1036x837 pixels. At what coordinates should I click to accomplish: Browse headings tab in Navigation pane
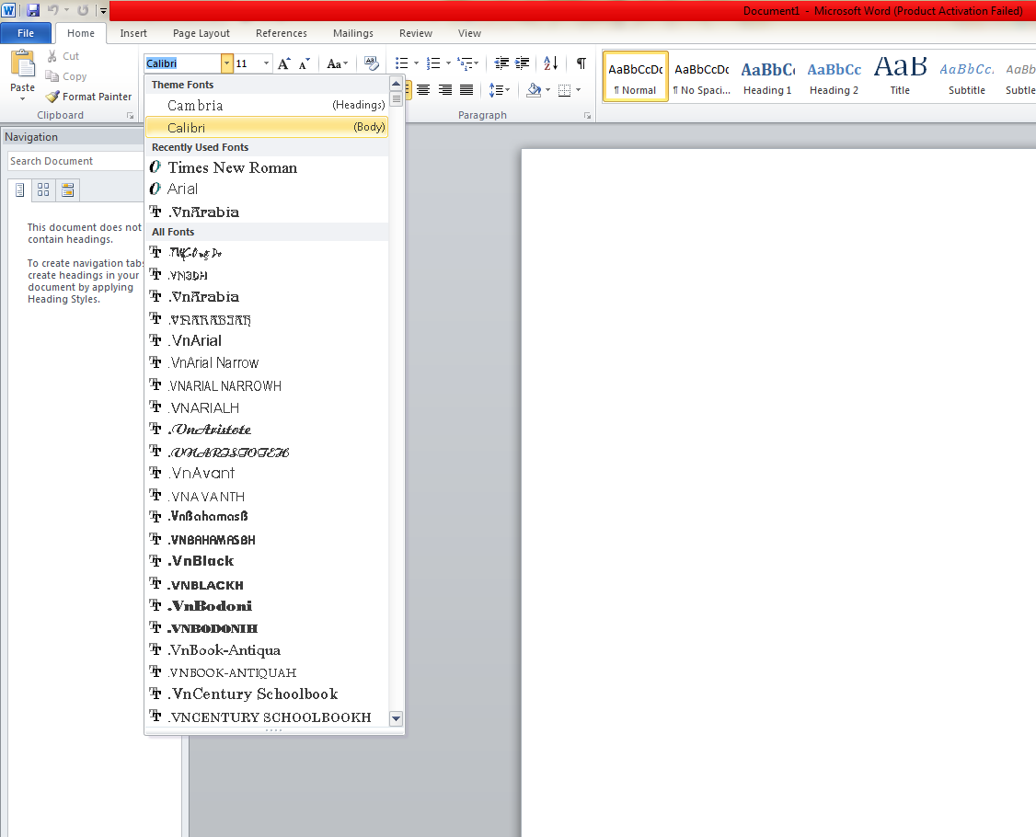tap(20, 190)
